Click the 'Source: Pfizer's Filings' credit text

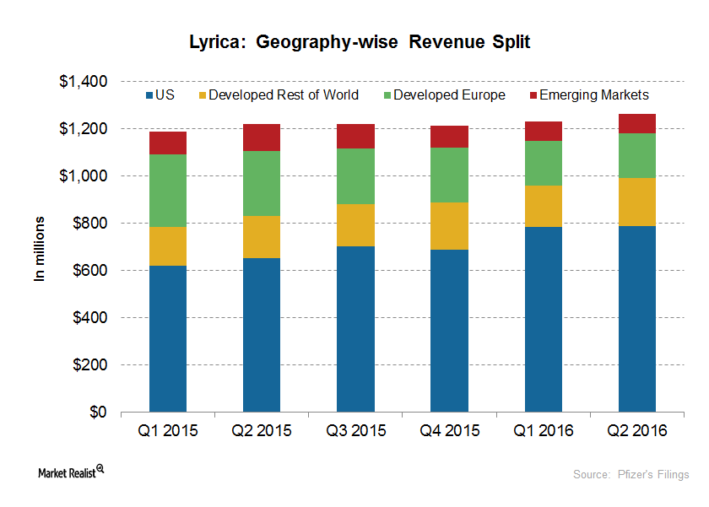pos(631,474)
